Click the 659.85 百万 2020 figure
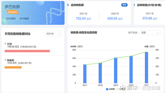The image size is (165, 93). pos(115,19)
